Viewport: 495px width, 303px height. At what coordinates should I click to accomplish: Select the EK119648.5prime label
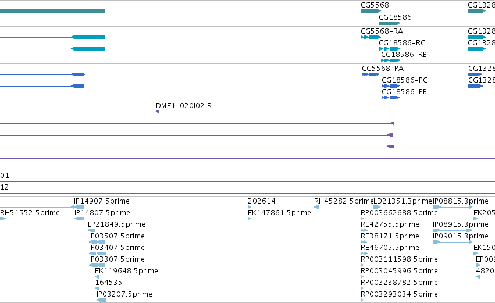pos(126,271)
